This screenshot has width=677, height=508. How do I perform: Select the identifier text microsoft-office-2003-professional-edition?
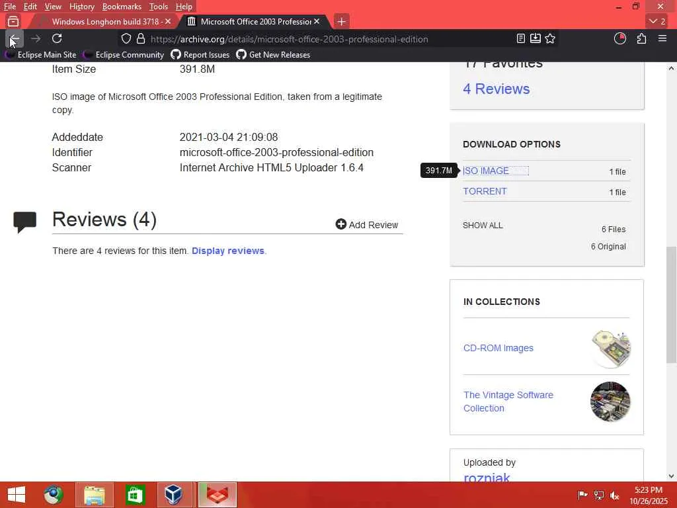(276, 153)
